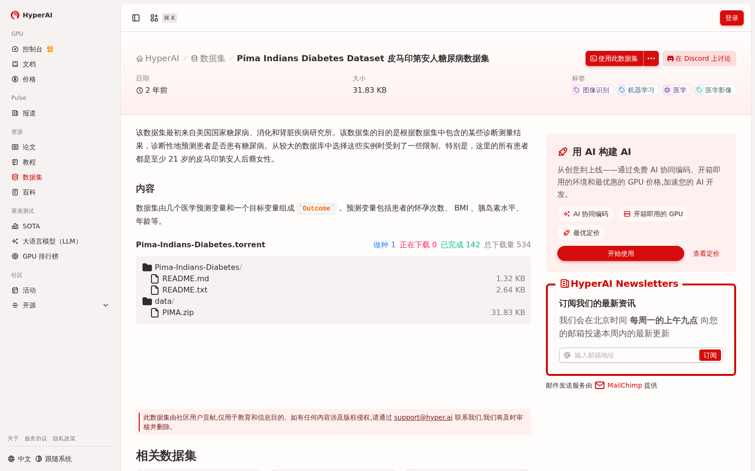Screen dimensions: 755x471
Task: Click 总下载量 534 stat
Action: pyautogui.click(x=507, y=244)
